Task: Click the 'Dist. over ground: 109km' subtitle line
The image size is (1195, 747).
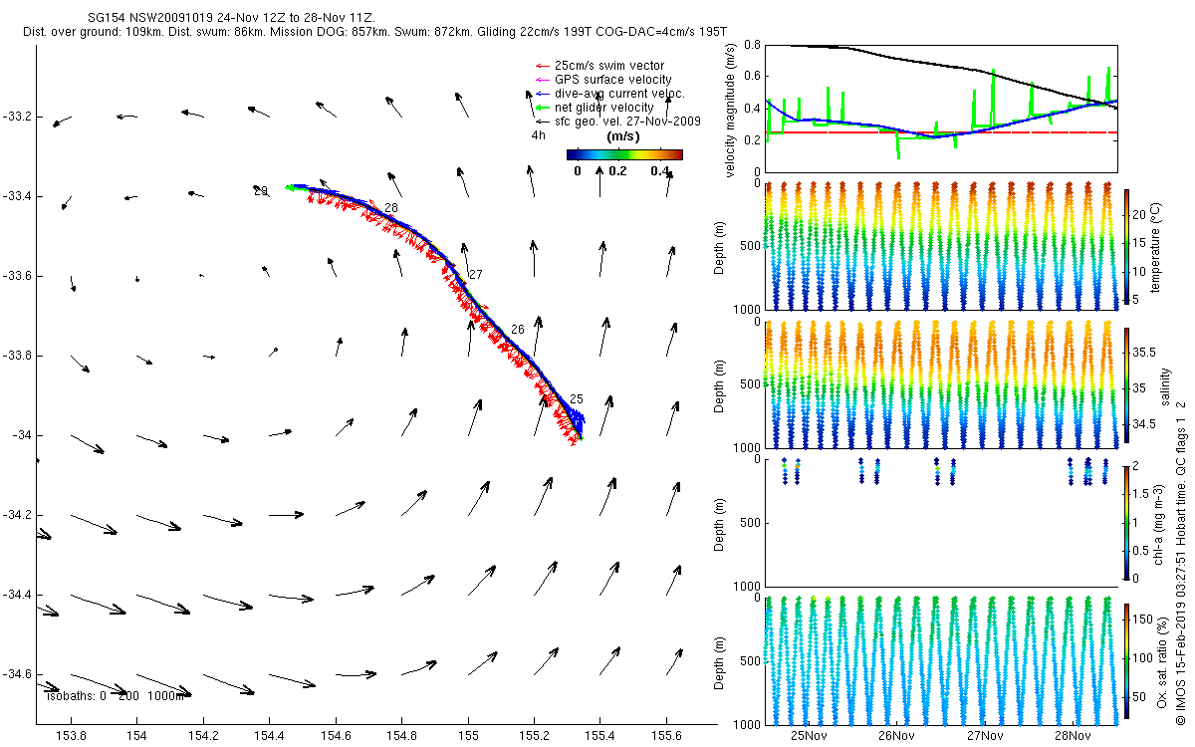Action: (372, 33)
